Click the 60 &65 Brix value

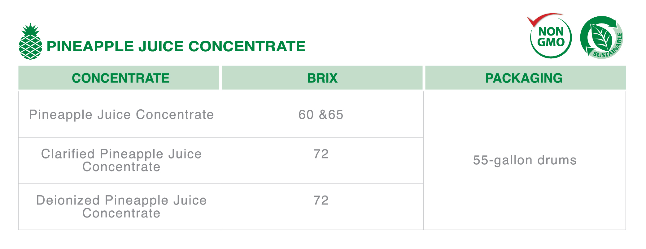[321, 115]
